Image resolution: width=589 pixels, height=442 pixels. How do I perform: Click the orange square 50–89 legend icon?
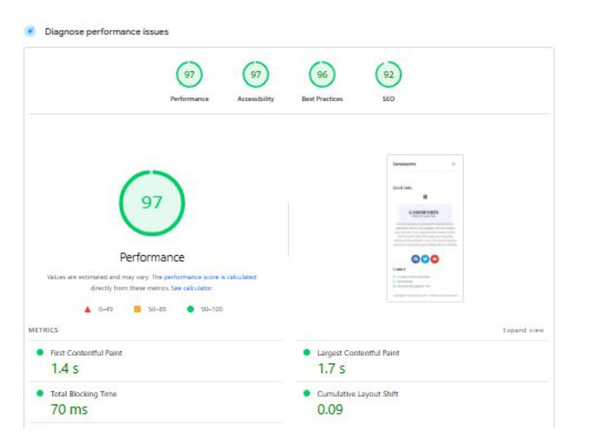(137, 309)
